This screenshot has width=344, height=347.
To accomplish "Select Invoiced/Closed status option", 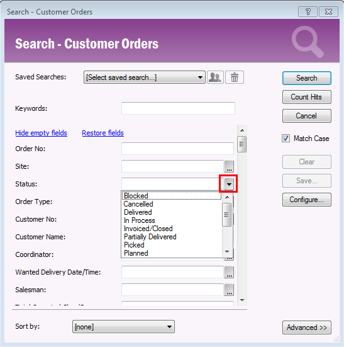I will point(148,229).
